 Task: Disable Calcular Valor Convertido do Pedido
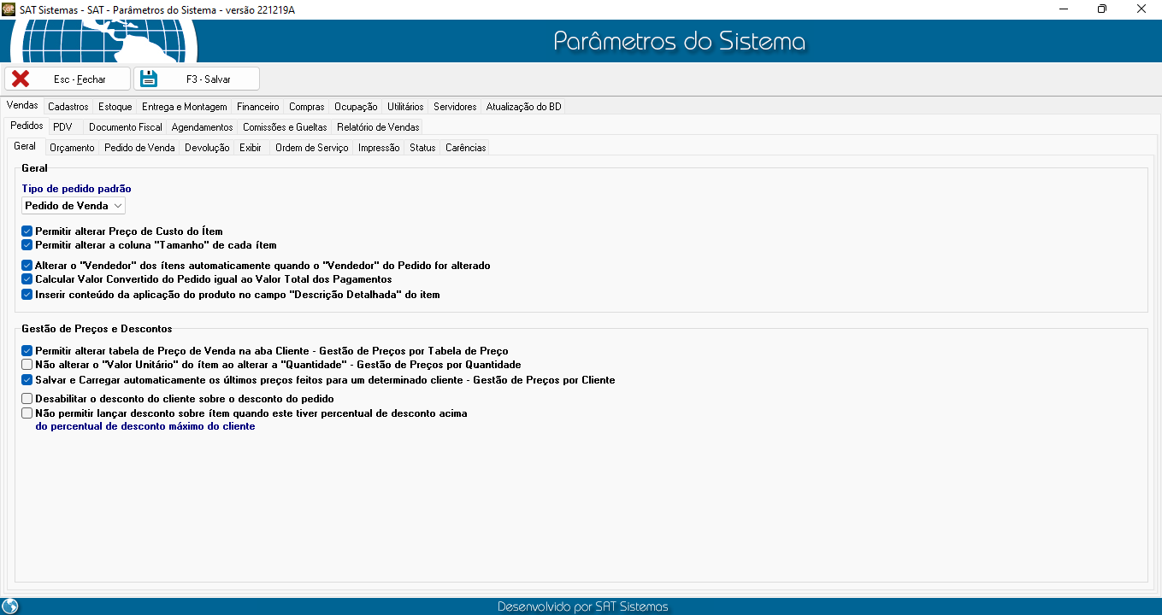point(27,279)
